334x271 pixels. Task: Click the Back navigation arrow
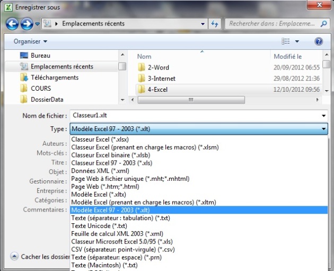click(12, 24)
